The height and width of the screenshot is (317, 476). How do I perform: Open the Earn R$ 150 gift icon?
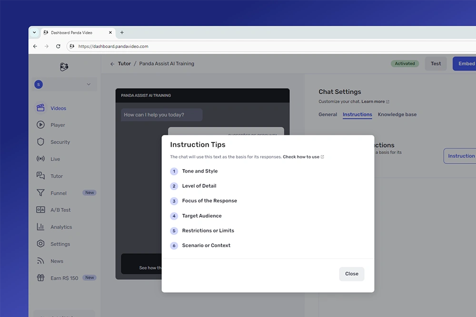pyautogui.click(x=40, y=278)
